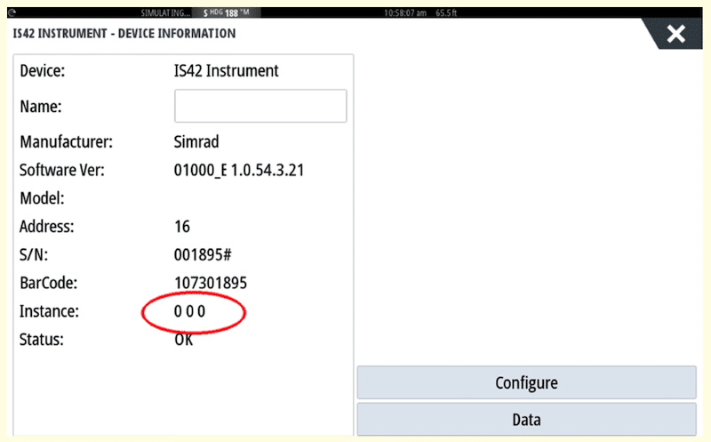The height and width of the screenshot is (442, 711).
Task: Click the dialog title IS42 Instrument
Action: 124,34
